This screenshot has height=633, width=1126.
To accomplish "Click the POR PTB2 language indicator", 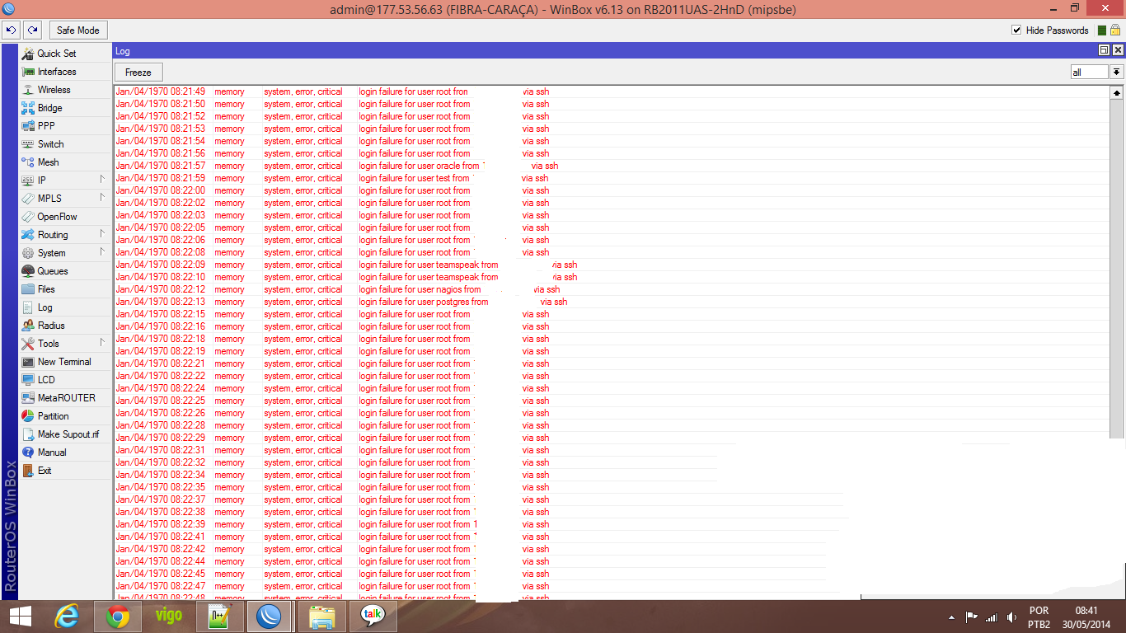I will pyautogui.click(x=1039, y=617).
